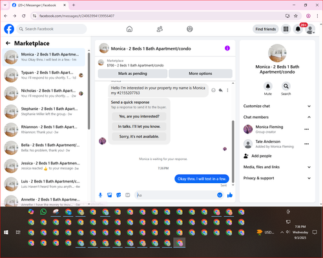Reload the page in browser
Screen dimensions: 323x258
coord(24,16)
